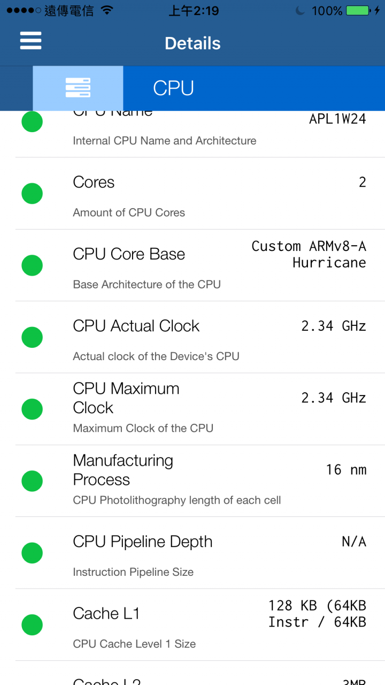
Task: Tap green indicator beside CPU Pipeline Depth
Action: 32,553
